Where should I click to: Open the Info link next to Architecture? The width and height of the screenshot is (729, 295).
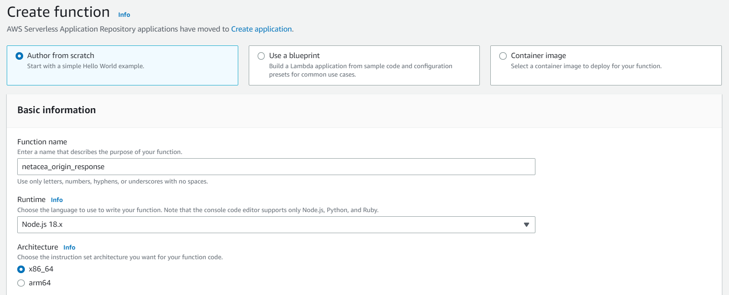point(69,247)
